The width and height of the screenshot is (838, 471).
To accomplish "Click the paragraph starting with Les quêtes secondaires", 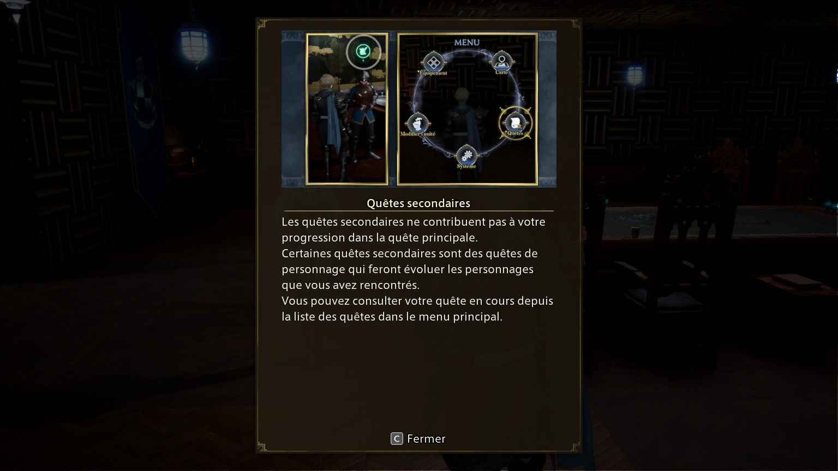I will [414, 230].
